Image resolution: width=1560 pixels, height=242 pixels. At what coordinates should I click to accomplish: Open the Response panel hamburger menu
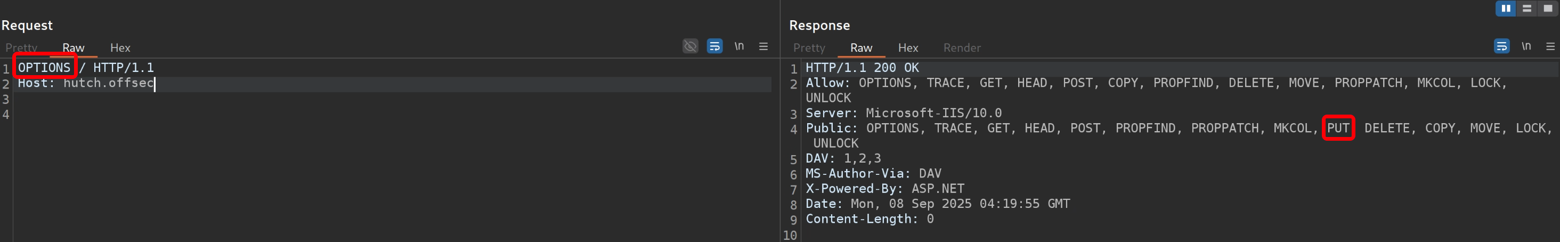pyautogui.click(x=1550, y=46)
